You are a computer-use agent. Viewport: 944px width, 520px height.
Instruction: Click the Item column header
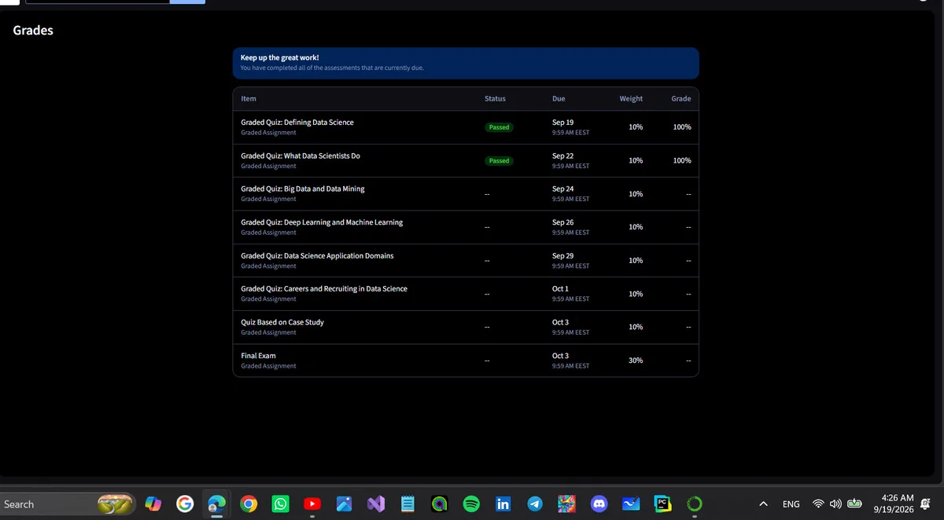pyautogui.click(x=249, y=99)
